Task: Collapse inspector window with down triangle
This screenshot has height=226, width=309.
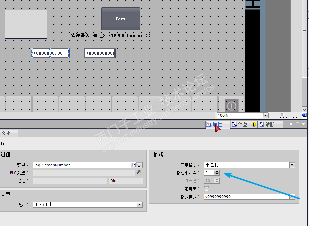Action: pos(304,124)
